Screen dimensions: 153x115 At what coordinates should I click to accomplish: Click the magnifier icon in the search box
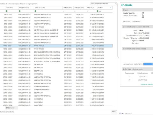(x=115, y=4)
